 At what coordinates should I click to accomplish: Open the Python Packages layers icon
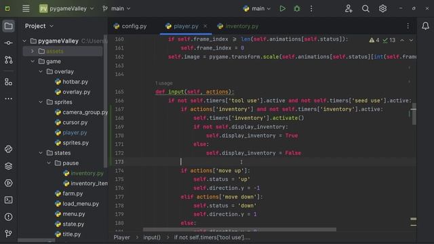point(8,166)
